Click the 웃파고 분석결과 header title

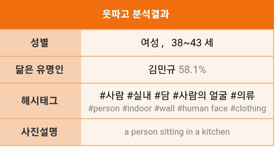tap(136, 14)
